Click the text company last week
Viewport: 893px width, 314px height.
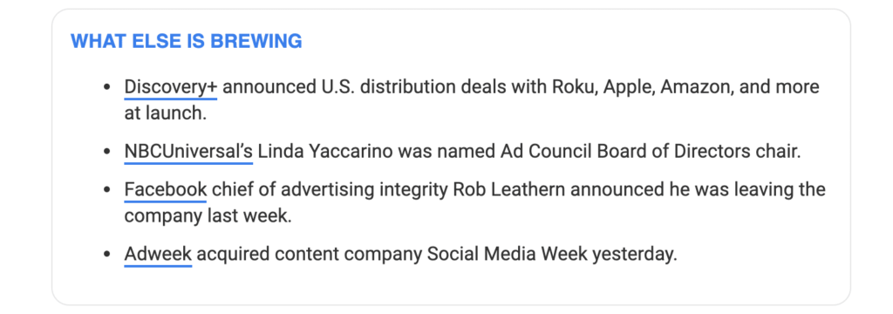pos(208,216)
